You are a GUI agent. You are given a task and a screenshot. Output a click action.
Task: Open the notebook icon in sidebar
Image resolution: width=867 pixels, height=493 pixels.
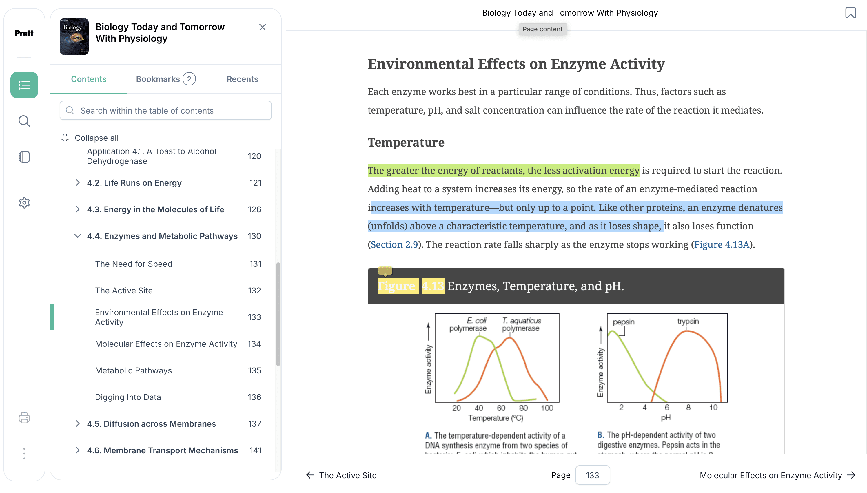24,157
